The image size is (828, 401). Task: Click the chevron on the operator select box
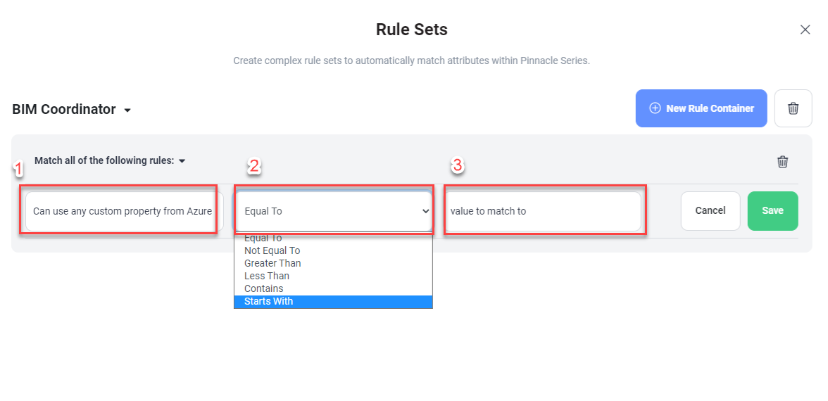coord(425,211)
